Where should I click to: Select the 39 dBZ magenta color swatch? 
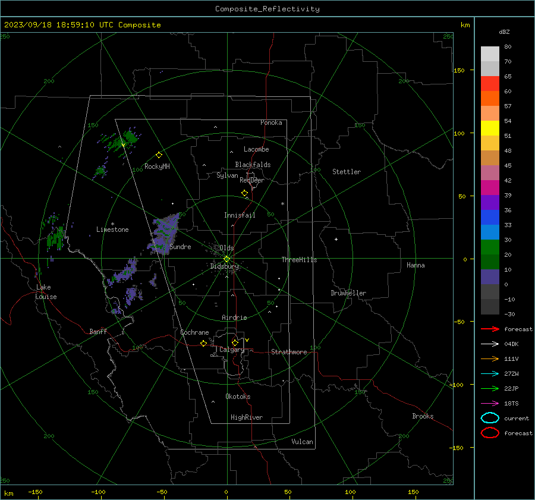click(x=490, y=187)
